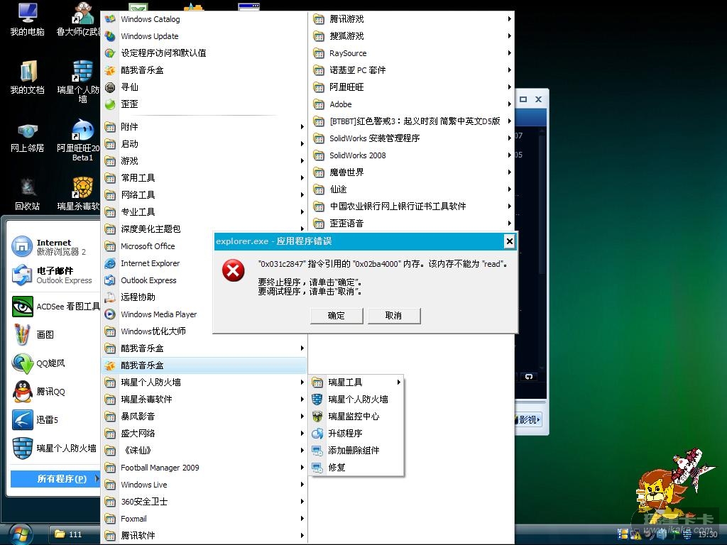Launch 瑞星个人防火墙 from submenu

point(356,400)
